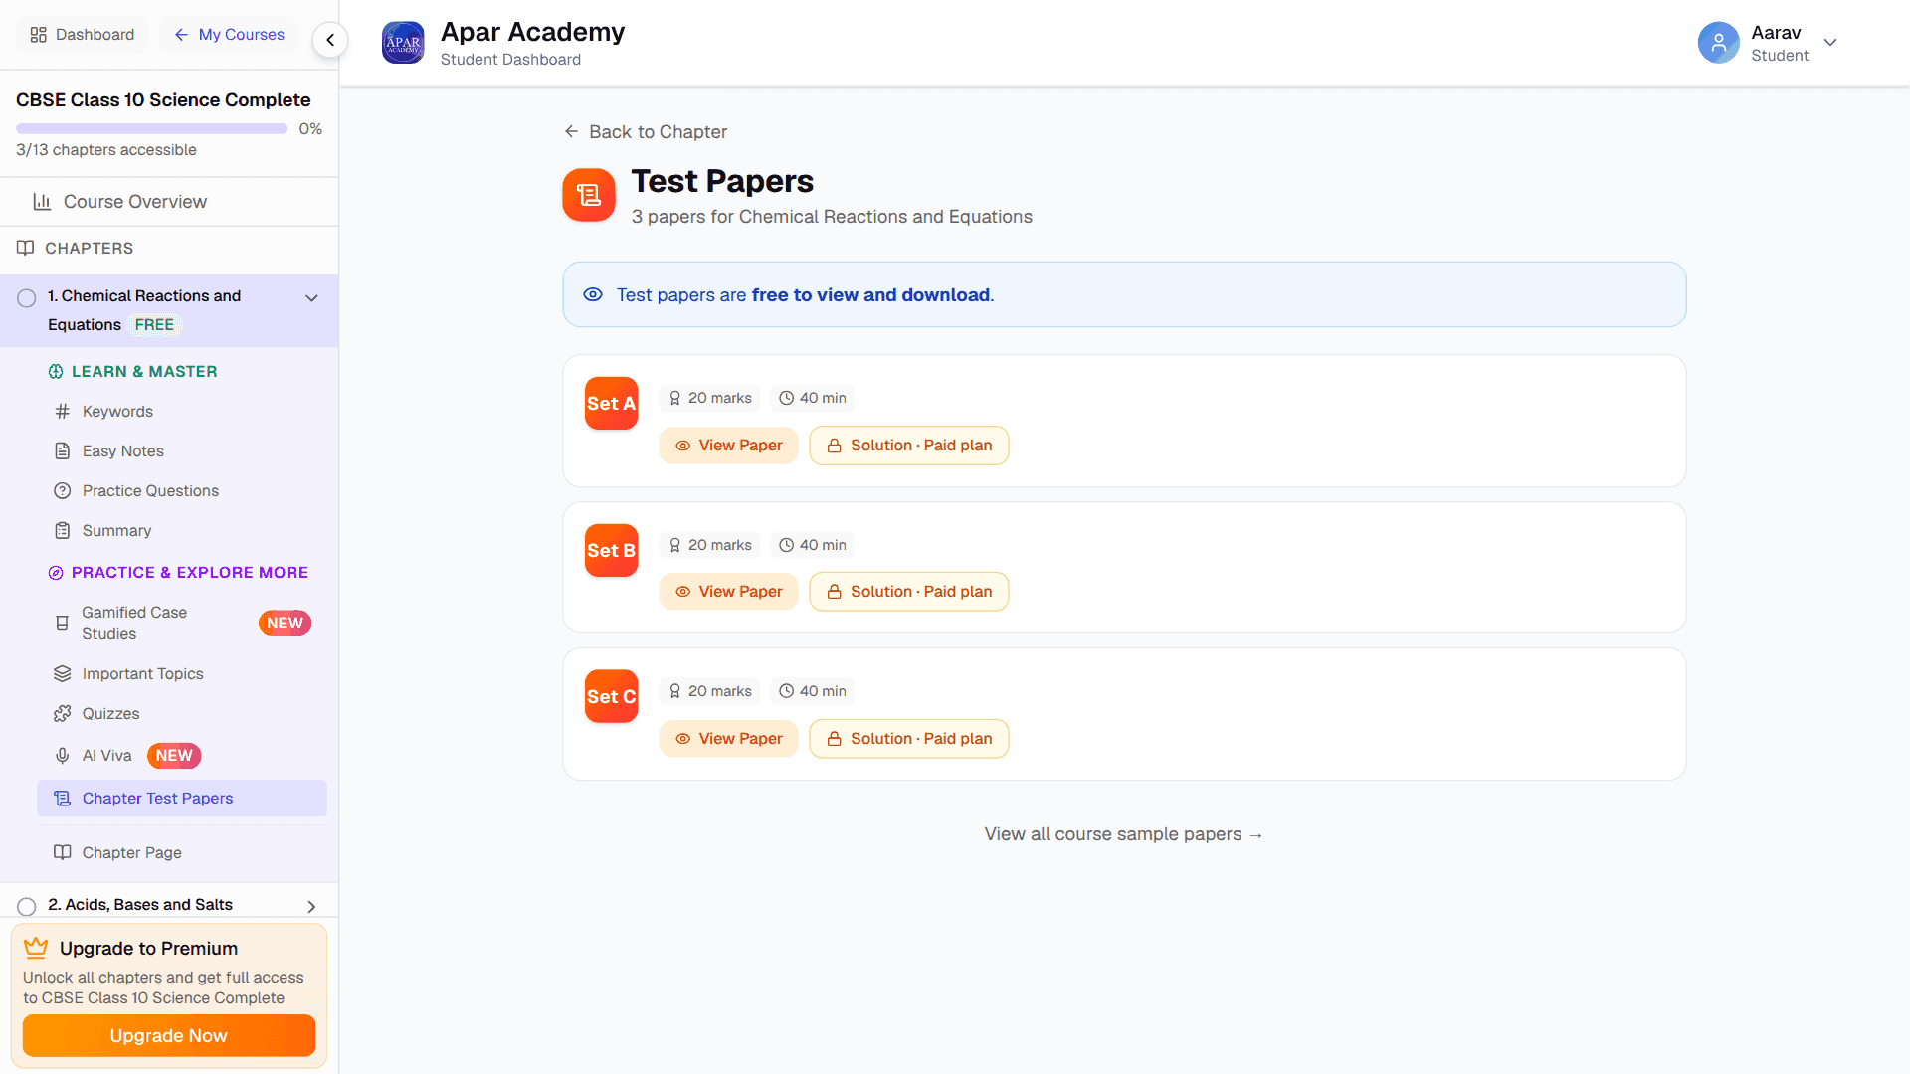
Task: Click View Paper for Set B
Action: tap(729, 591)
